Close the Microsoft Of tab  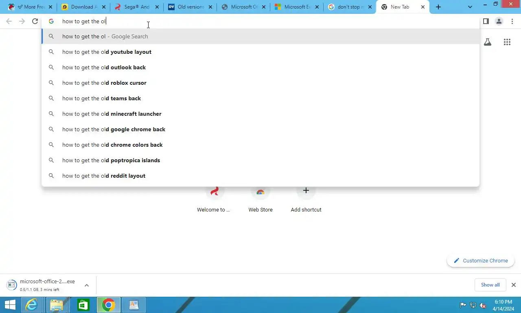coord(264,7)
